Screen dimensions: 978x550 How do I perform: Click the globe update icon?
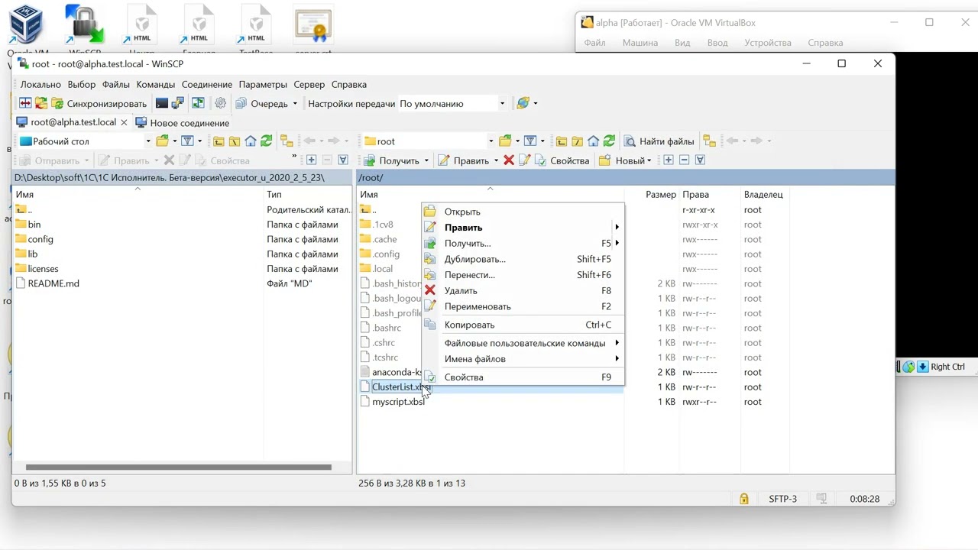point(523,103)
